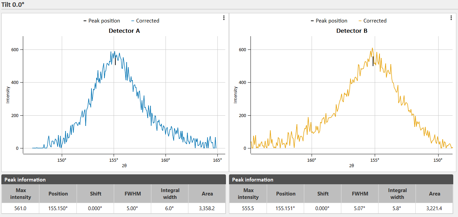Select the Tilt 0.0° section heading

13,4
